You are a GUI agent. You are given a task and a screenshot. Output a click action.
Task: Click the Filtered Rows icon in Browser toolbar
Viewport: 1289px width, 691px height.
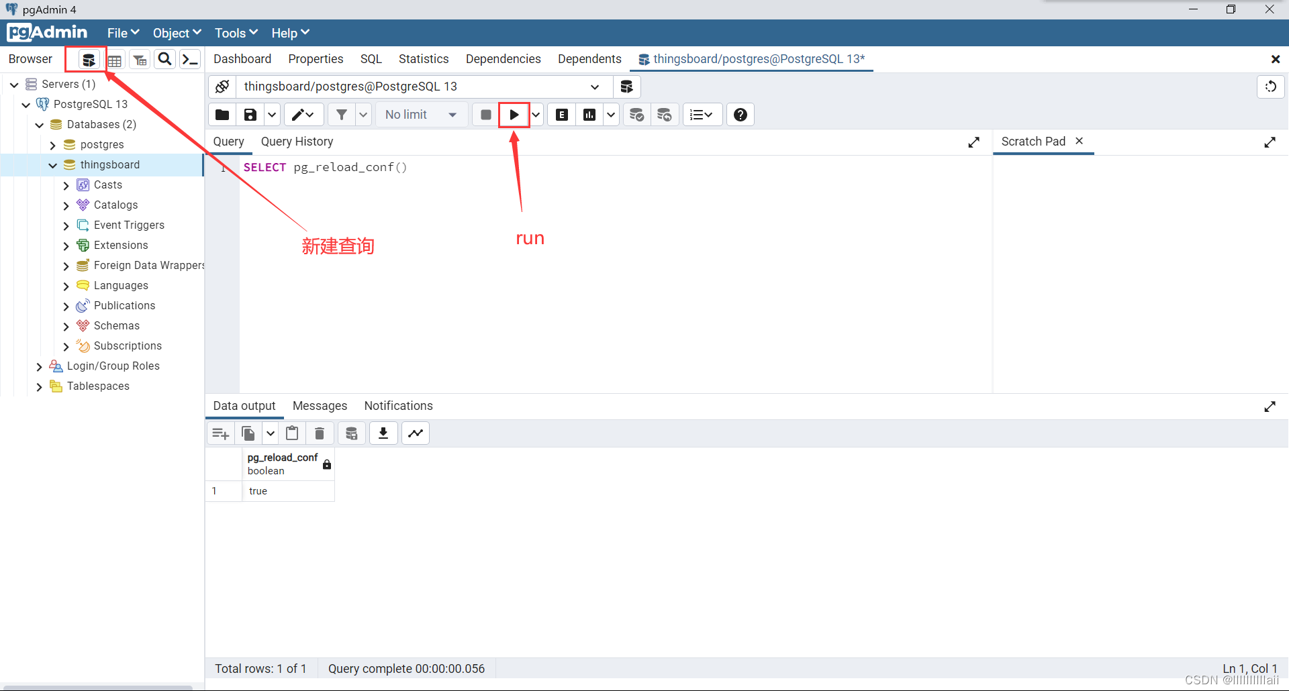pos(140,60)
